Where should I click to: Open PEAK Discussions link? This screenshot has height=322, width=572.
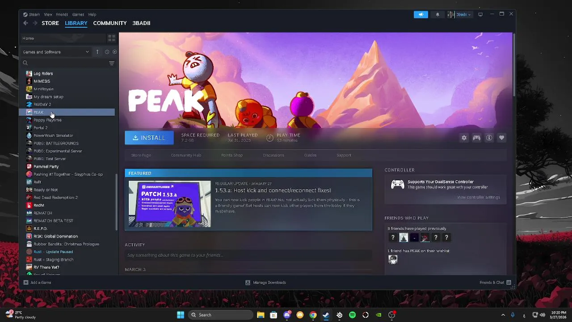click(x=273, y=155)
